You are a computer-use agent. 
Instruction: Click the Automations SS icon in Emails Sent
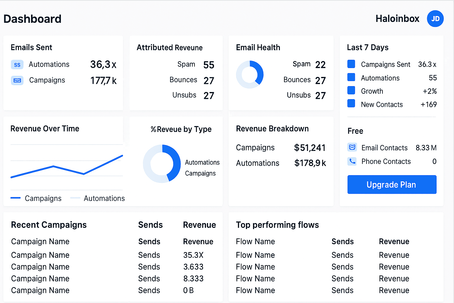click(17, 65)
